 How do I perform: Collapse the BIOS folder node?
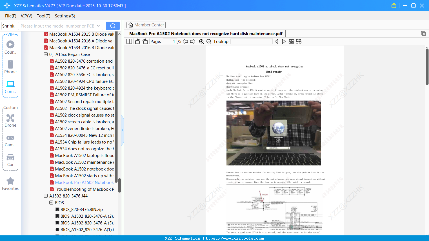pyautogui.click(x=51, y=203)
